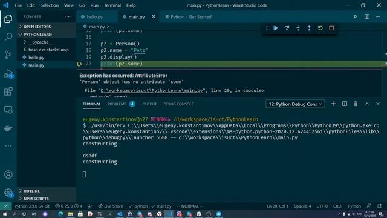This screenshot has width=387, height=218.
Task: Open the File menu
Action: tap(18, 5)
